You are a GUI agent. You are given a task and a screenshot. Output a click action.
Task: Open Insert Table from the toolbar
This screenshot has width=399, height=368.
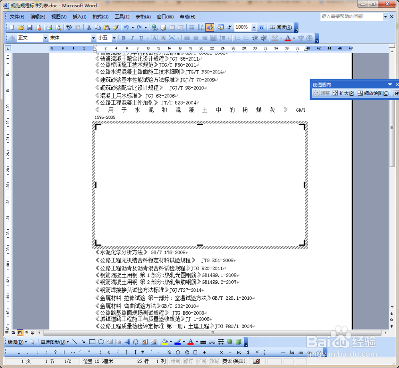click(172, 27)
